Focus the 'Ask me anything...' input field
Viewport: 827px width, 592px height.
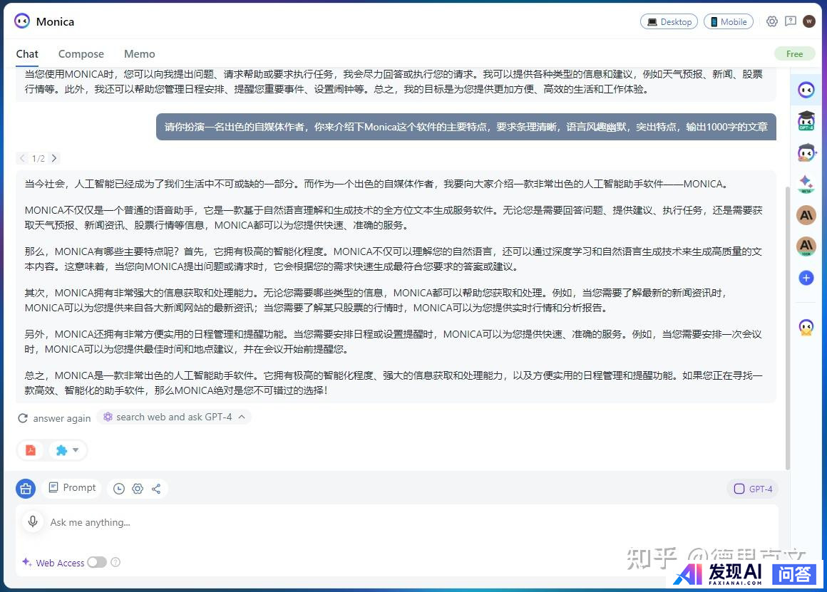coord(399,522)
